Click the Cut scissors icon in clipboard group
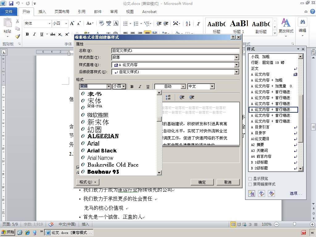The width and height of the screenshot is (316, 237). pyautogui.click(x=18, y=21)
